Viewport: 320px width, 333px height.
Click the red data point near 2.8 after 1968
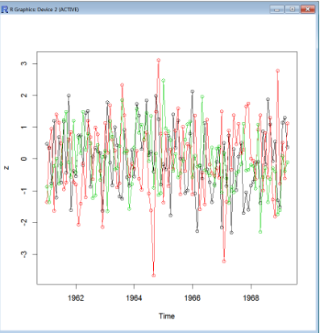pos(277,71)
